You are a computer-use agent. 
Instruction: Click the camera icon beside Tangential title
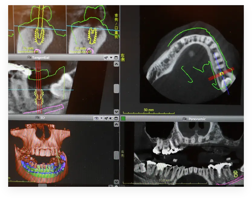click(29, 58)
